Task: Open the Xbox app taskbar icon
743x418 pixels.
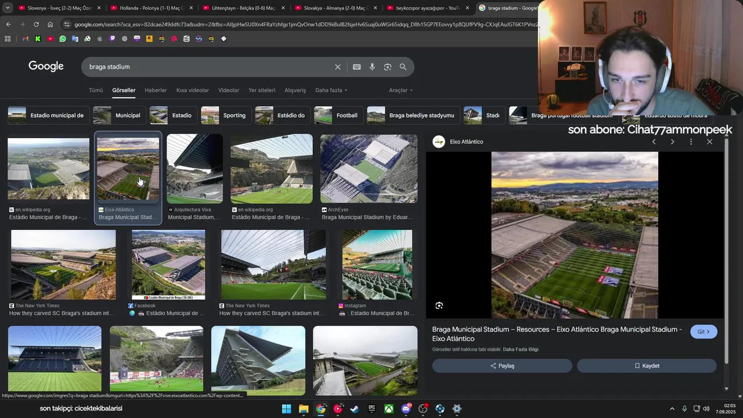Action: 389,409
